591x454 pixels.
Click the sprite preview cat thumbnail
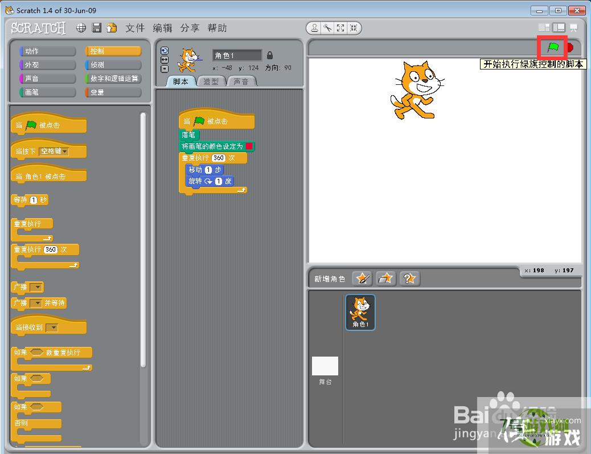click(189, 60)
